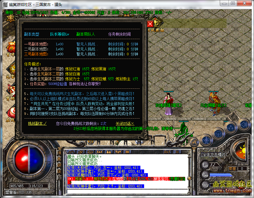
Task: Toggle sound with the speaker button
Action: click(x=244, y=124)
